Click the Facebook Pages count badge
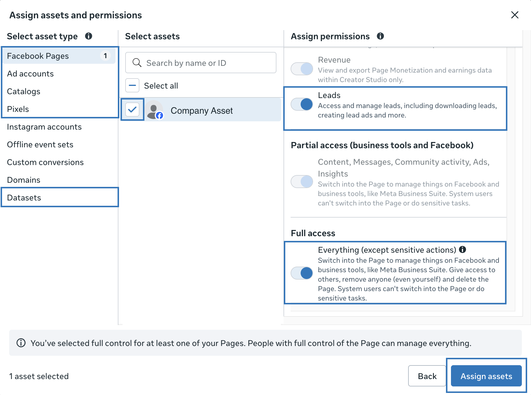The image size is (531, 395). pos(105,56)
